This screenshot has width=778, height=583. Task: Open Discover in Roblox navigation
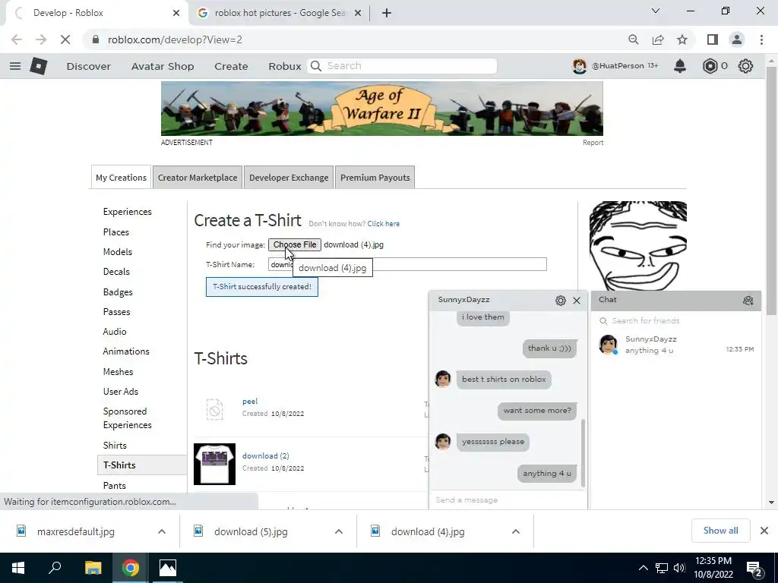pos(88,67)
